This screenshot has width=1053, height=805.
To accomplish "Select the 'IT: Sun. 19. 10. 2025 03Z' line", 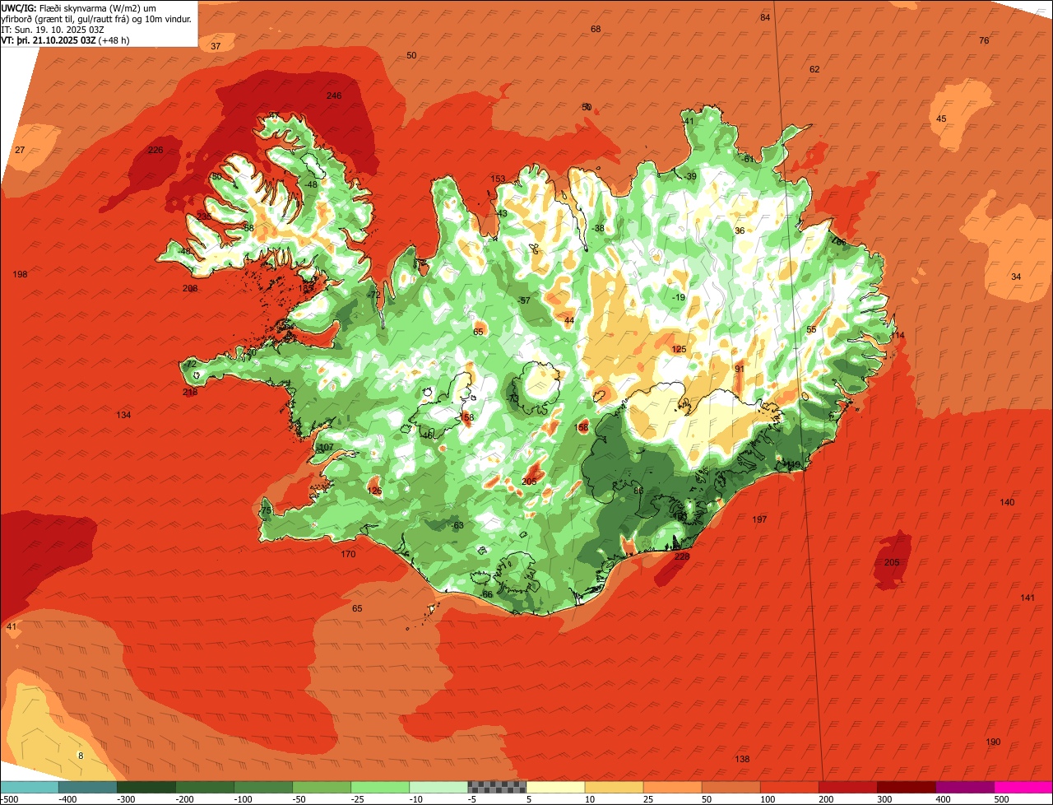I will pyautogui.click(x=54, y=29).
